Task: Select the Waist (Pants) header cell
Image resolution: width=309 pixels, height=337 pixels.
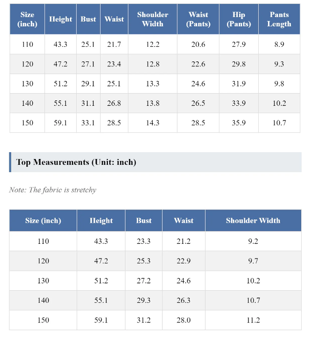Action: pyautogui.click(x=198, y=19)
